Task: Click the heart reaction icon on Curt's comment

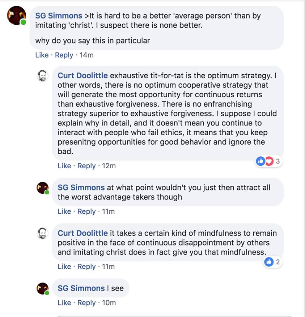Action: pyautogui.click(x=270, y=161)
